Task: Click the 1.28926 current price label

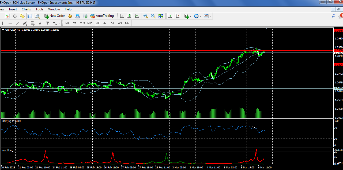Action: (338, 53)
